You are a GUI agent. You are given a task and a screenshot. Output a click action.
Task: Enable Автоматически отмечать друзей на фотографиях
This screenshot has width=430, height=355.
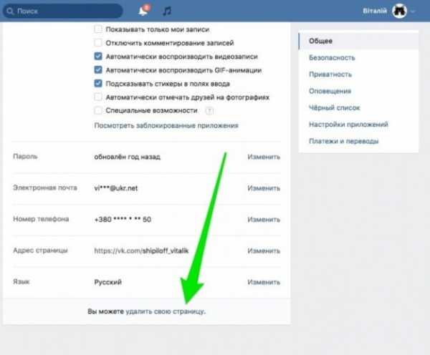coord(98,97)
